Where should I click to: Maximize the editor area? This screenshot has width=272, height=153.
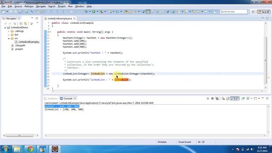point(267,18)
